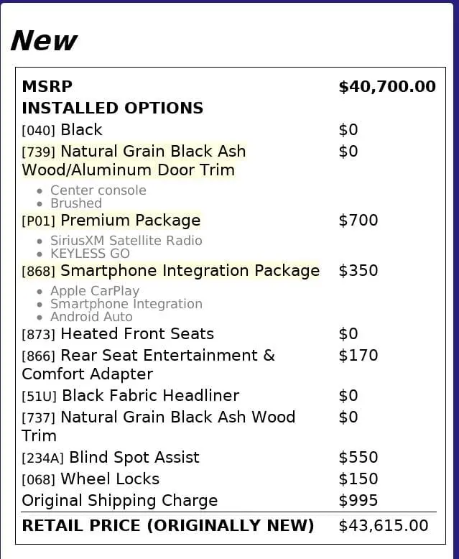This screenshot has height=559, width=459.
Task: Click the INSTALLED OPTIONS heading
Action: (112, 108)
